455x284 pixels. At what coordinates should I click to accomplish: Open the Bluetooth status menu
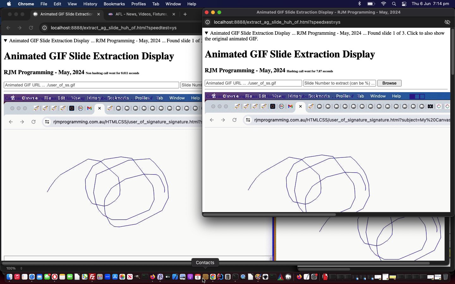pos(359,4)
